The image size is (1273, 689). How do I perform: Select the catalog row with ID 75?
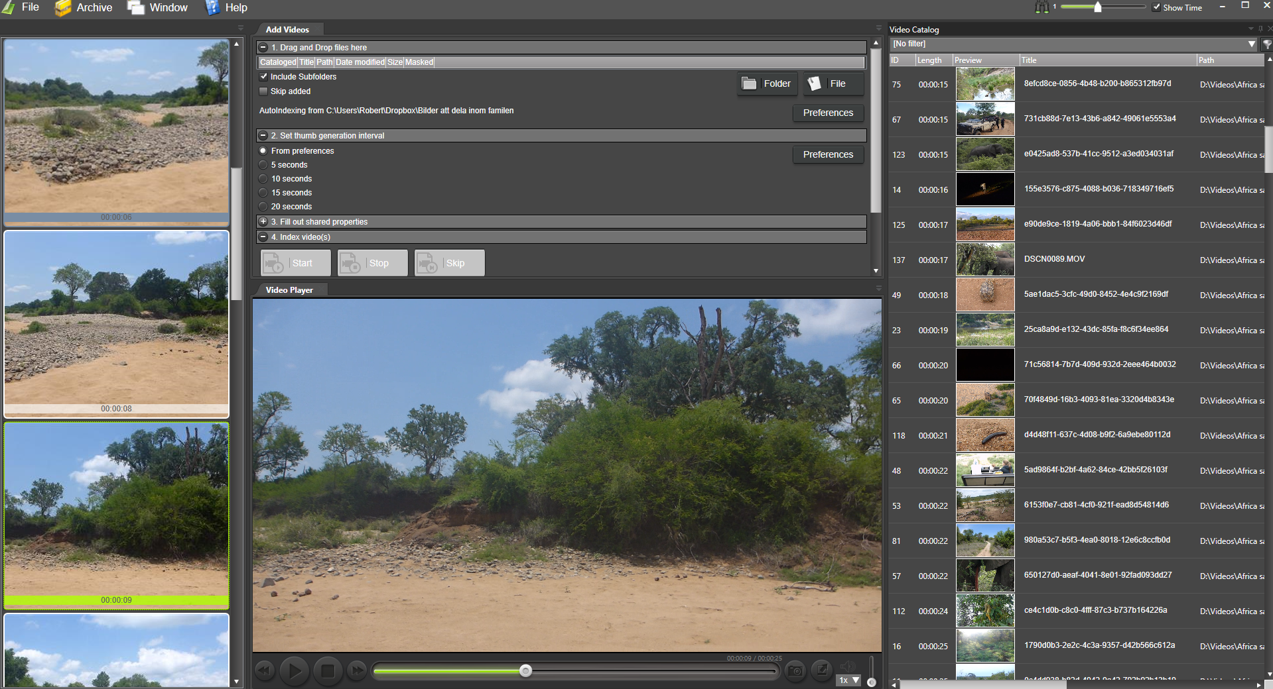tap(1077, 84)
